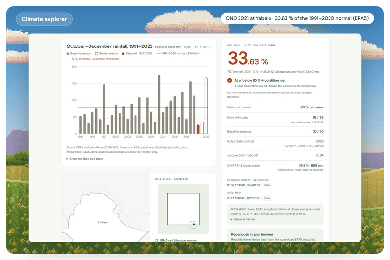The height and width of the screenshot is (260, 390).
Task: Click the 0xde7fdf48…3be94f50 digest text
Action: (244, 185)
